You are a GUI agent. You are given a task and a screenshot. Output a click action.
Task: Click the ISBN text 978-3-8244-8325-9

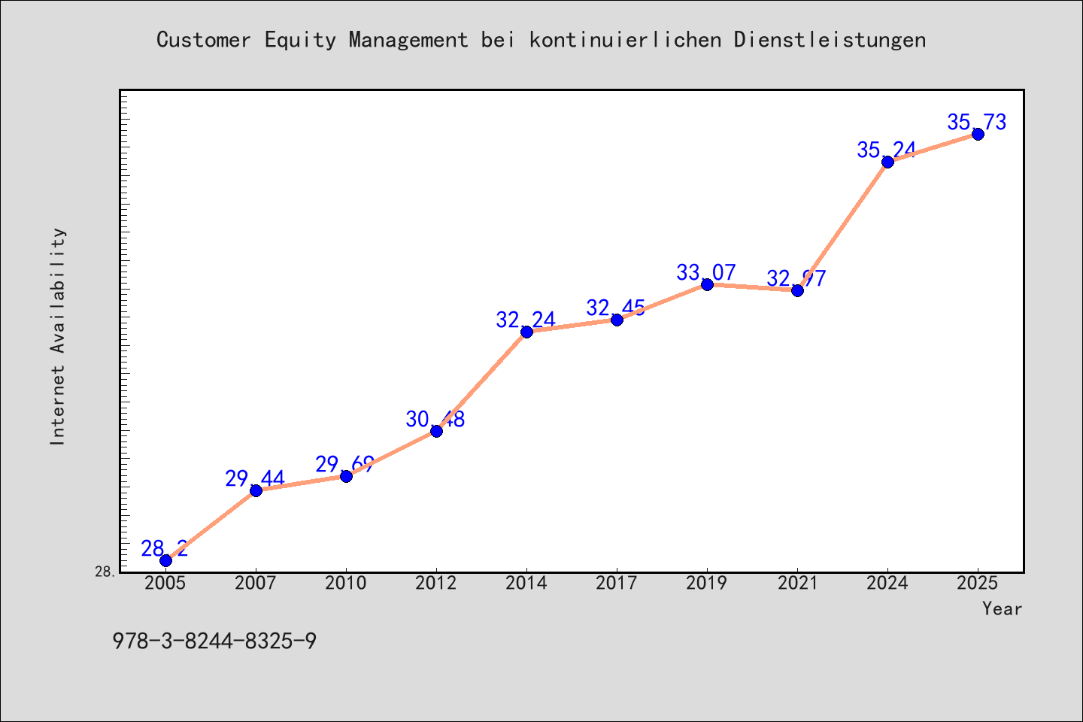tap(214, 642)
